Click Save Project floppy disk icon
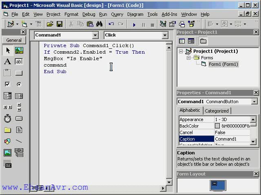This screenshot has height=195, width=261. [60, 24]
